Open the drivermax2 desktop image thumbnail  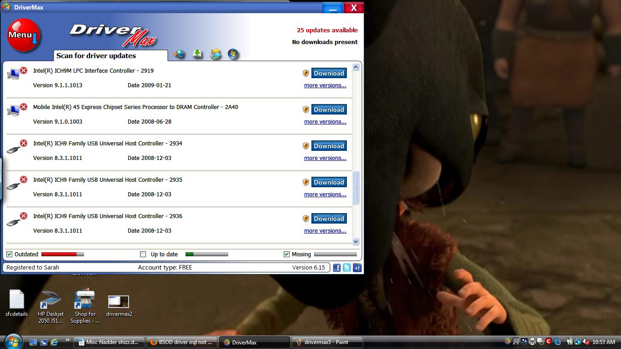tap(119, 305)
